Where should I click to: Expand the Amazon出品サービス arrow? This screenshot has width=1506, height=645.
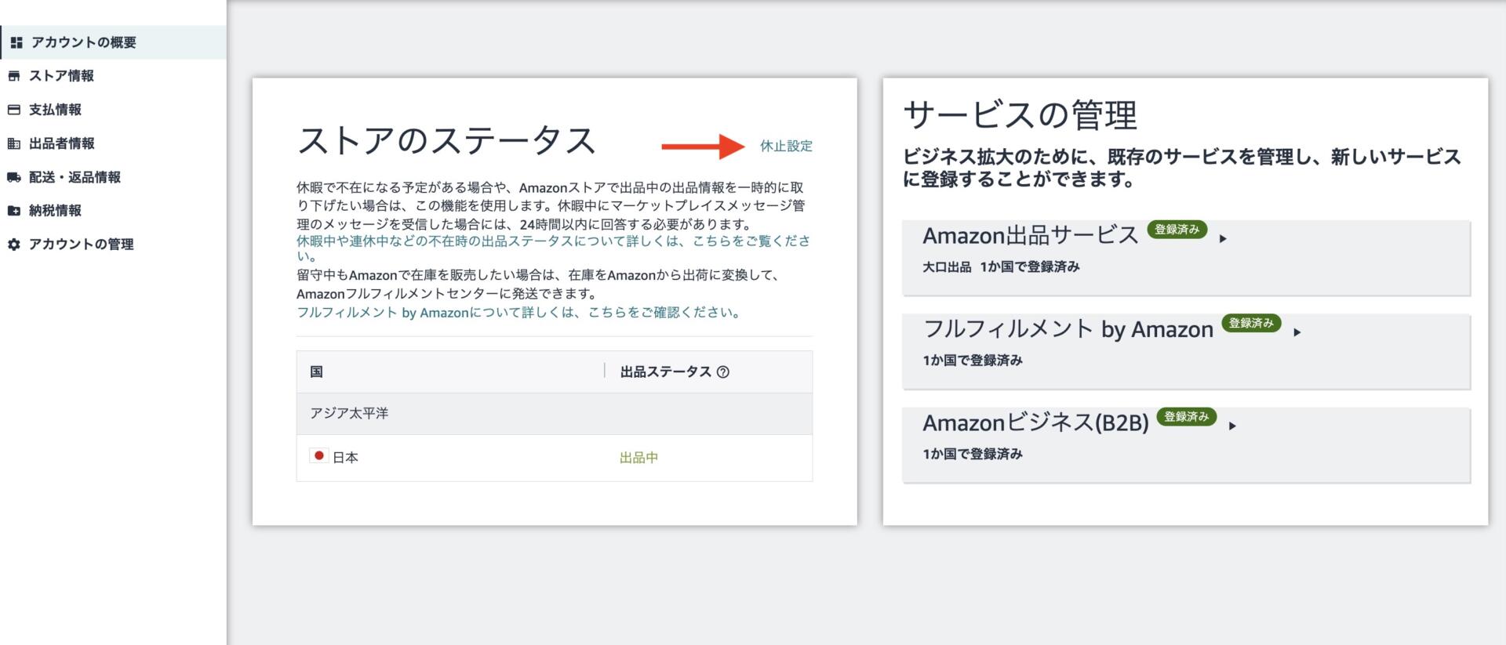click(1223, 238)
